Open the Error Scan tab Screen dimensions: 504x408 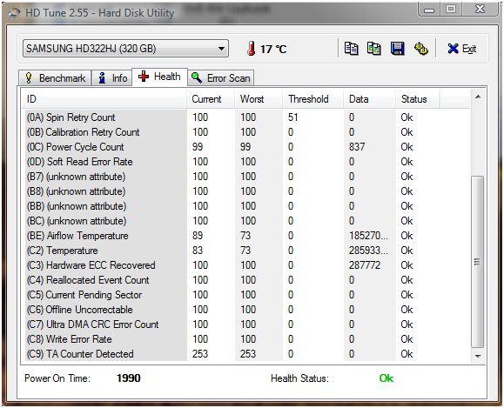click(220, 78)
